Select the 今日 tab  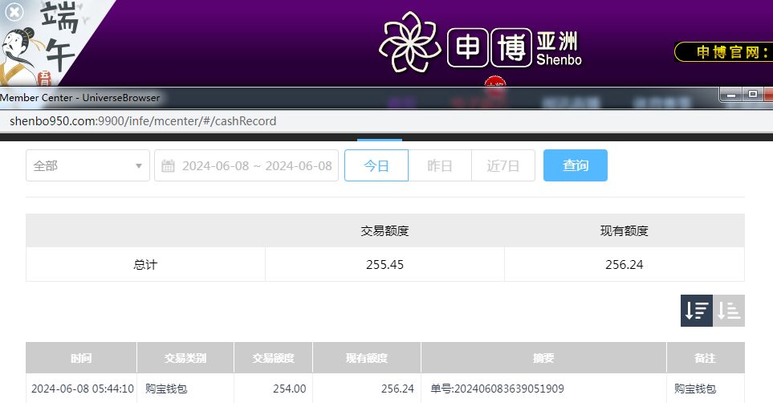[x=376, y=166]
